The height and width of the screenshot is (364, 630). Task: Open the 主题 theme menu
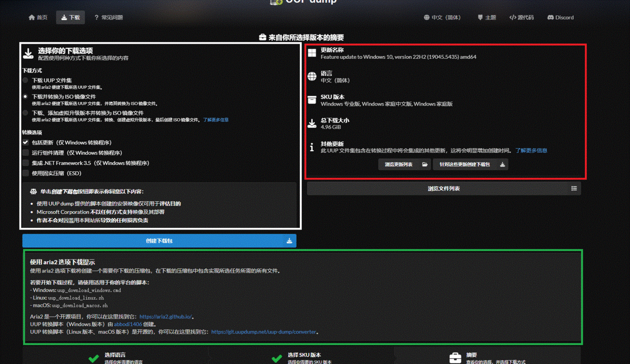tap(487, 17)
